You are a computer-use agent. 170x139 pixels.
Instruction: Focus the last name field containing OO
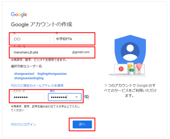[x=30, y=39]
